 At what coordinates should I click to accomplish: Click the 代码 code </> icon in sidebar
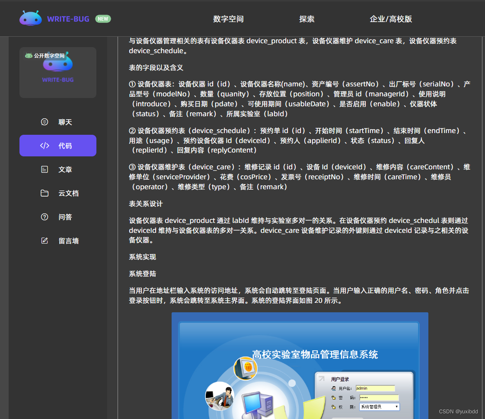(45, 146)
